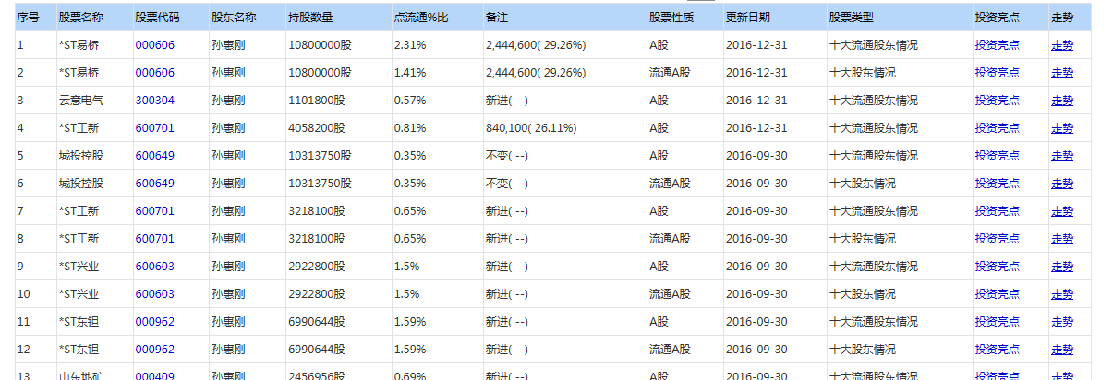View 走势 trend link for 云意电气 row
Screen dimensions: 1113x380
click(x=1062, y=100)
